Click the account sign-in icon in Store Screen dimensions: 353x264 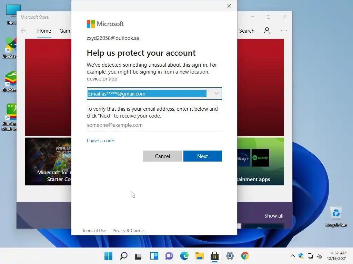click(x=268, y=31)
